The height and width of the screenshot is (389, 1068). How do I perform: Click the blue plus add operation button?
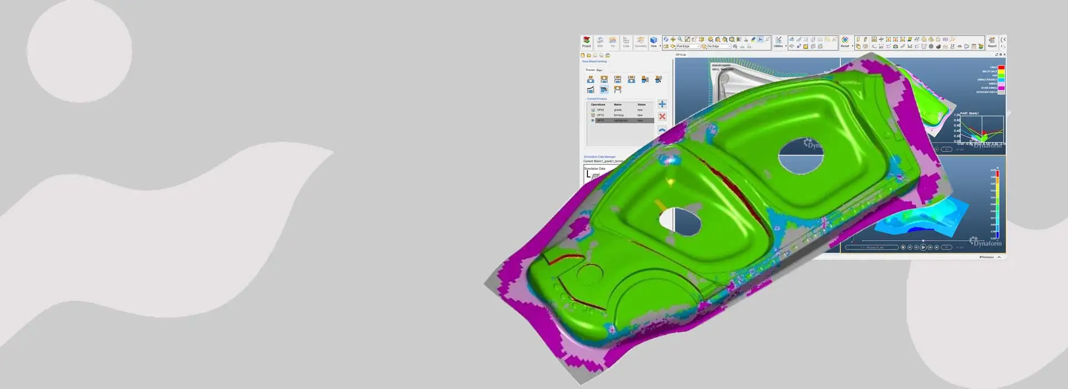(662, 104)
